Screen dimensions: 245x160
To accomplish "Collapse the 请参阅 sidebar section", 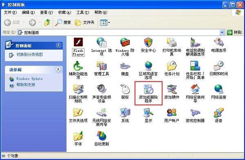I will click(58, 69).
